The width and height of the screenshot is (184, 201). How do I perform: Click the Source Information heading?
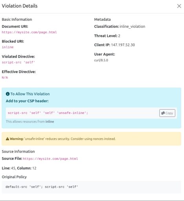pyautogui.click(x=18, y=152)
